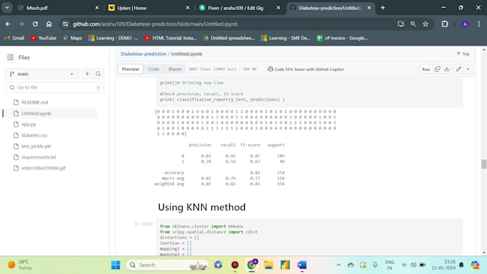Open the Maps bookmark
The image size is (487, 274).
click(72, 38)
